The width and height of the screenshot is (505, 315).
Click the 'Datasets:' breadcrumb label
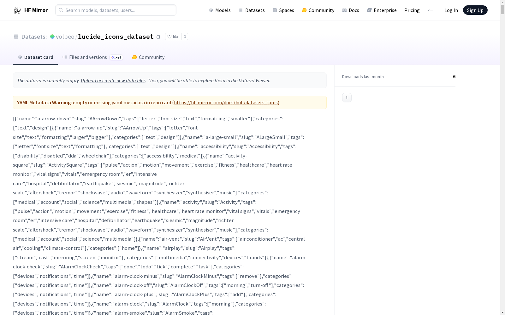pyautogui.click(x=34, y=37)
